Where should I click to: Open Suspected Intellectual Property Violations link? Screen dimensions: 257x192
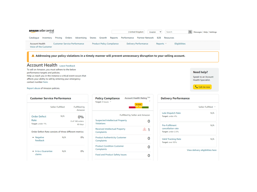tap(111, 122)
